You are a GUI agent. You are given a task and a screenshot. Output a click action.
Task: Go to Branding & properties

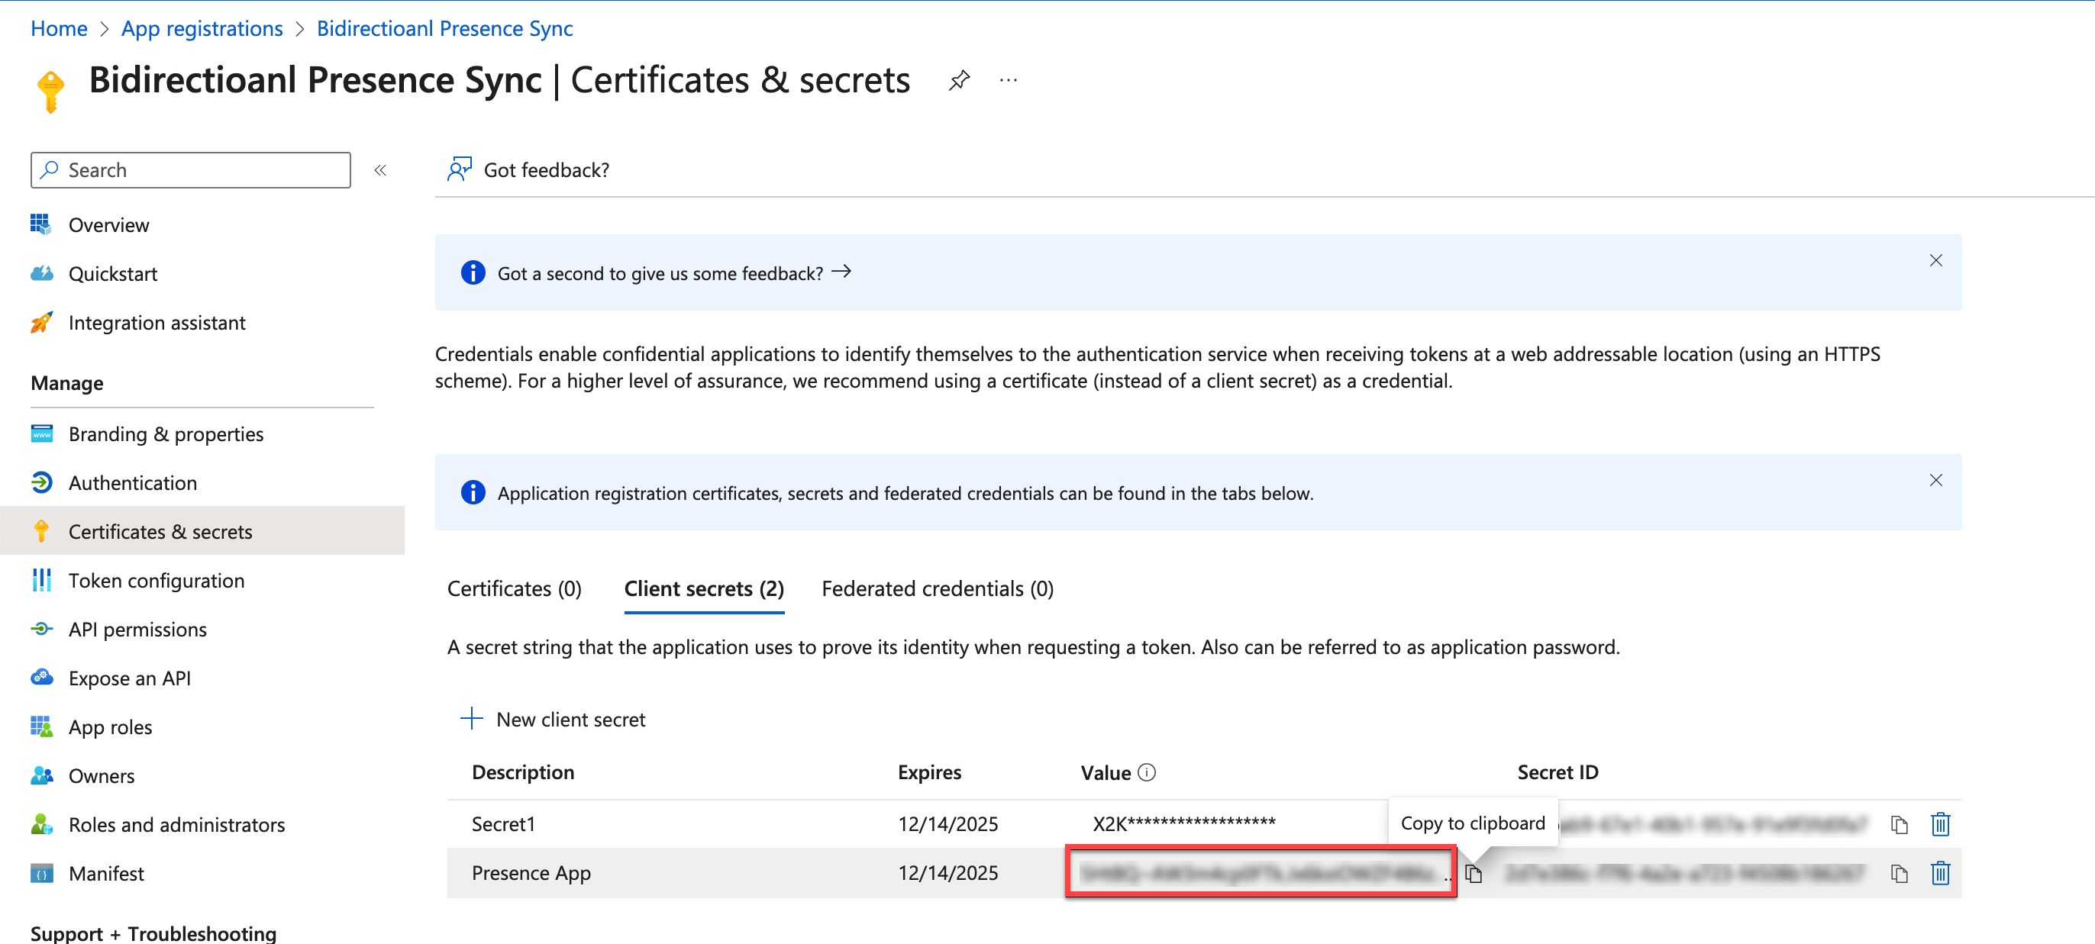(x=166, y=433)
